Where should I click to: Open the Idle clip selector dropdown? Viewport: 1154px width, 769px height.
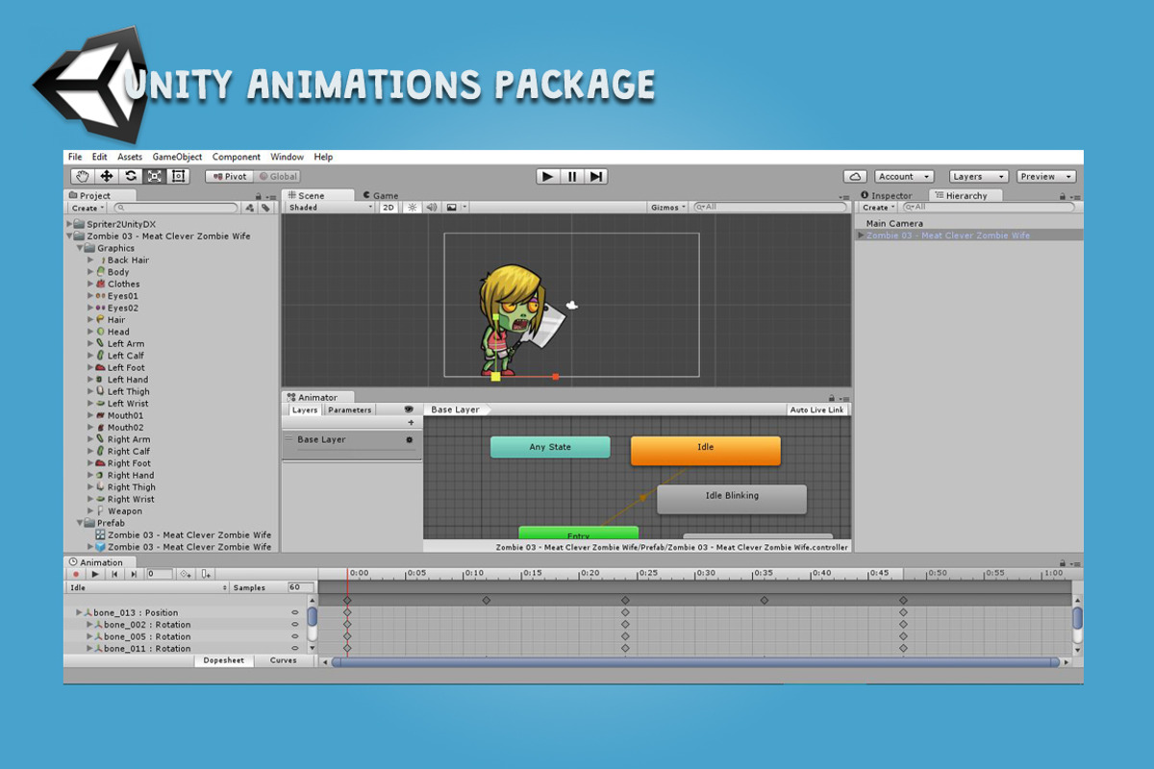[148, 587]
